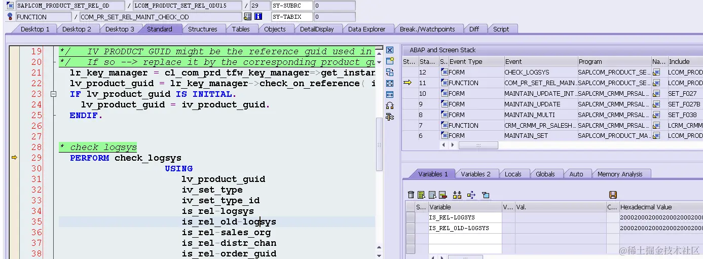Click the IS_REL_OLD-LOGSYS variable cell

click(465, 228)
